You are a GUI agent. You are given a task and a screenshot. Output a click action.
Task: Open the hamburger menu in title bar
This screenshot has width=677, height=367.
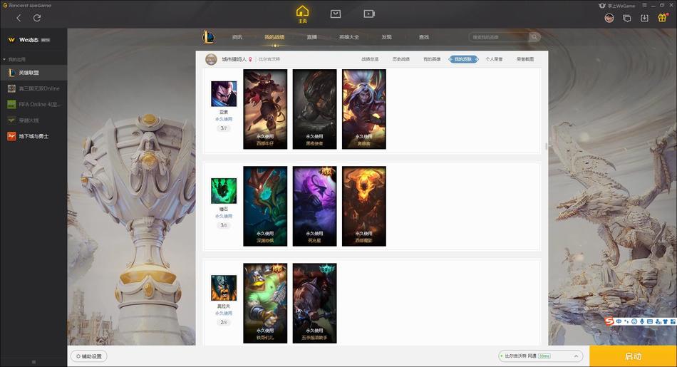[644, 5]
